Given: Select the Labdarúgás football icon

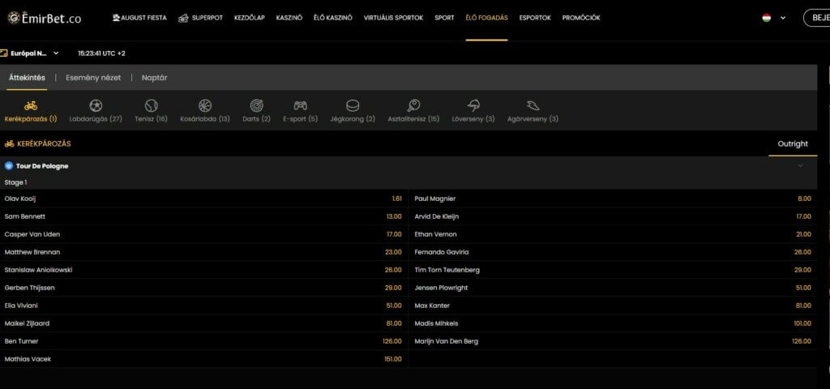Looking at the screenshot, I should click(x=96, y=106).
